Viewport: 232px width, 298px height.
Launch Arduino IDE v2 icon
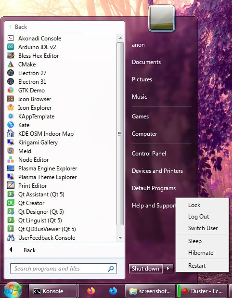[x=11, y=47]
